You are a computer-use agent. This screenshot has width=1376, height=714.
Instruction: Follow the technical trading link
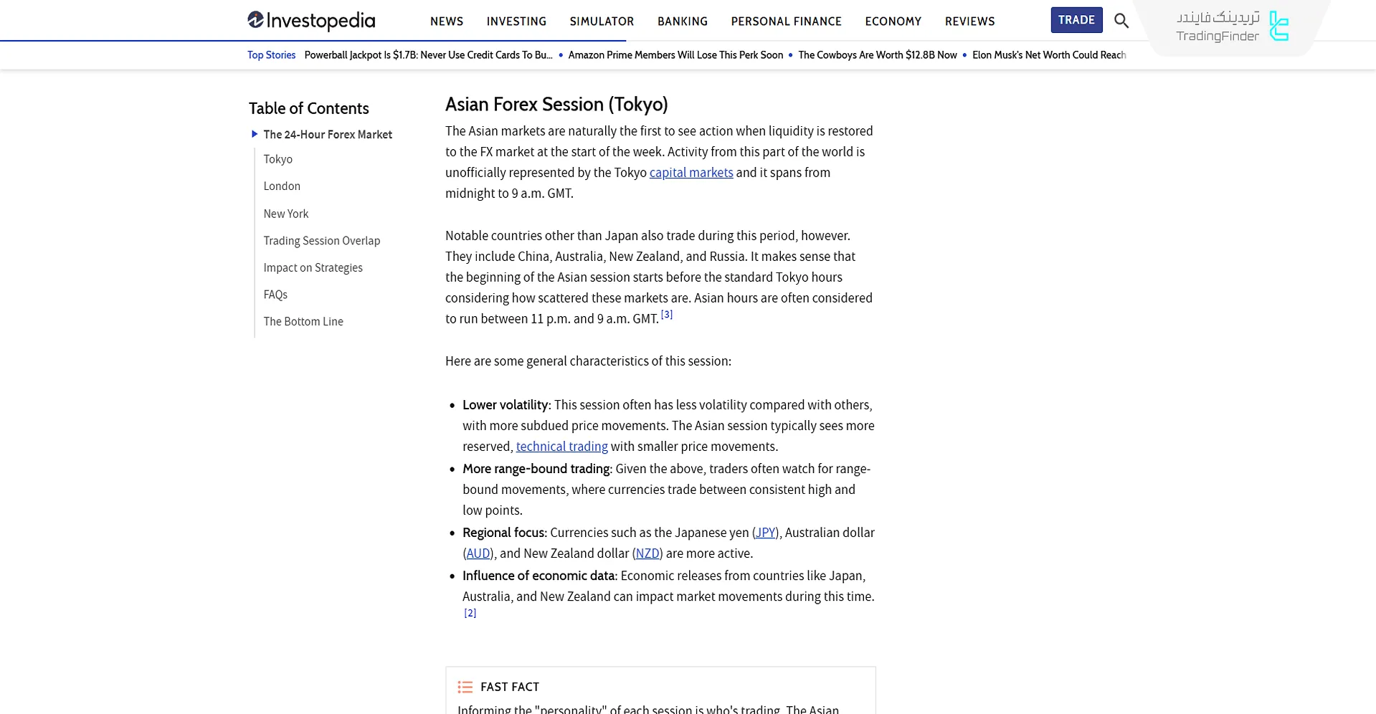click(x=561, y=447)
